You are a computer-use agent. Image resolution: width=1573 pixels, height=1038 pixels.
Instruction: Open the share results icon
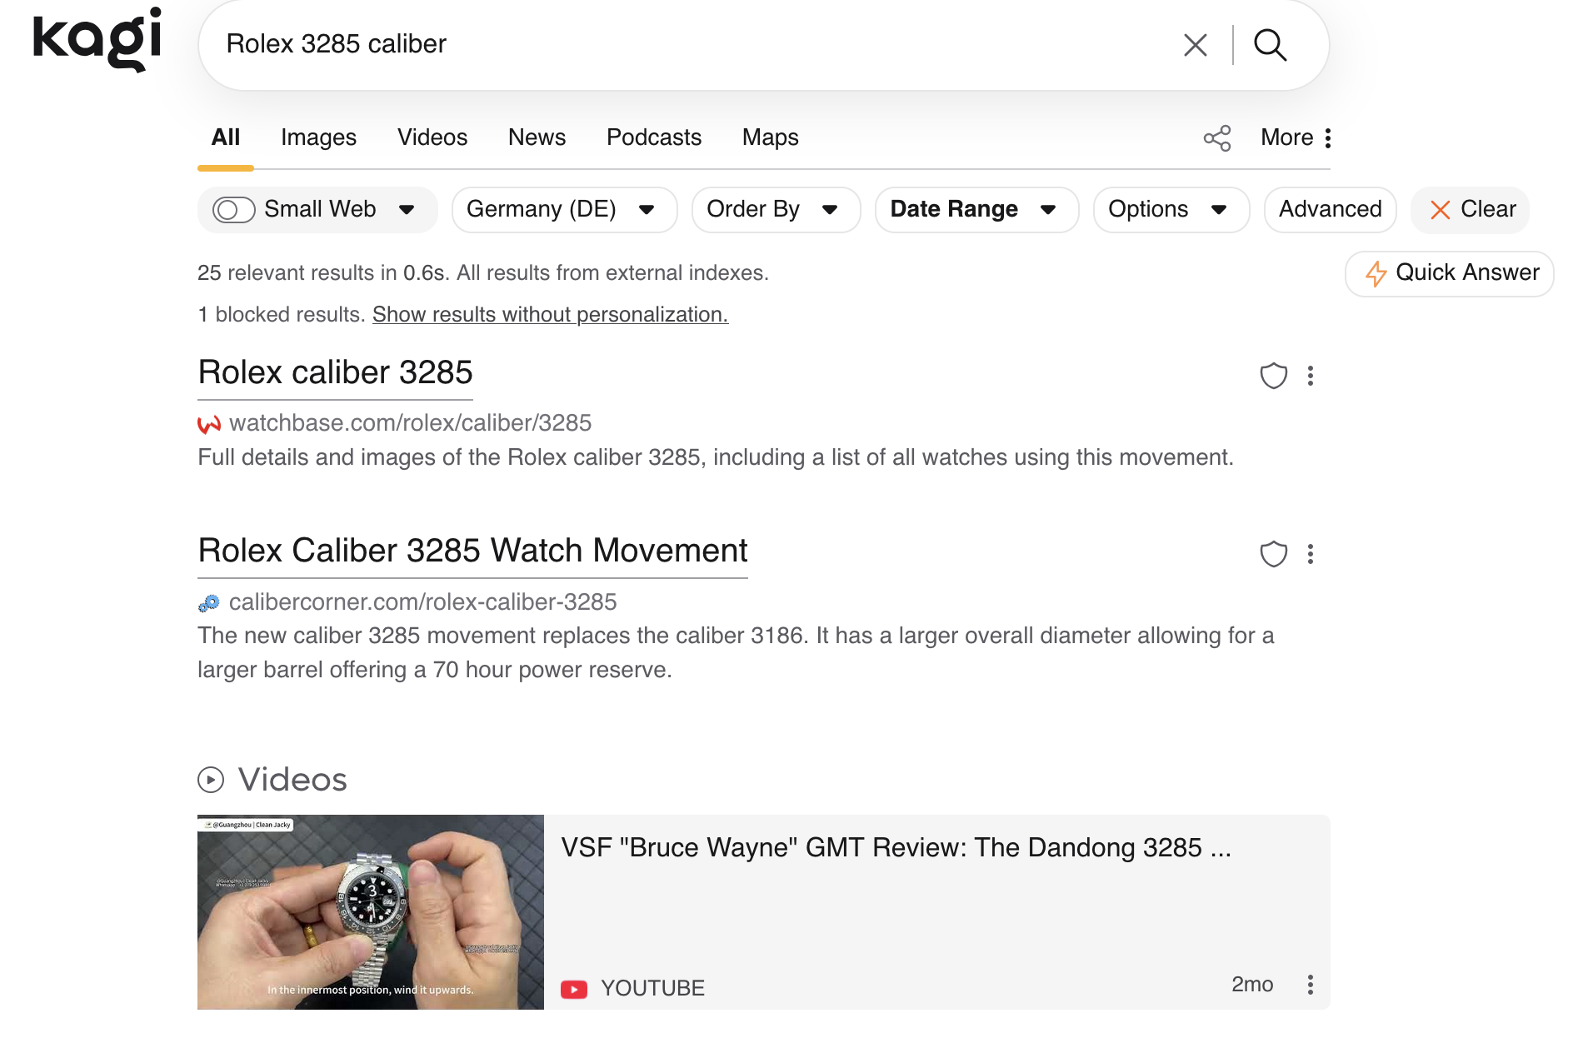click(x=1217, y=137)
